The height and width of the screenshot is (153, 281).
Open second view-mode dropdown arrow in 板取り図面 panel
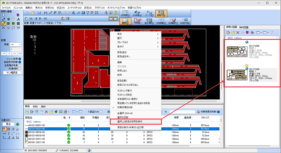pyautogui.click(x=268, y=33)
